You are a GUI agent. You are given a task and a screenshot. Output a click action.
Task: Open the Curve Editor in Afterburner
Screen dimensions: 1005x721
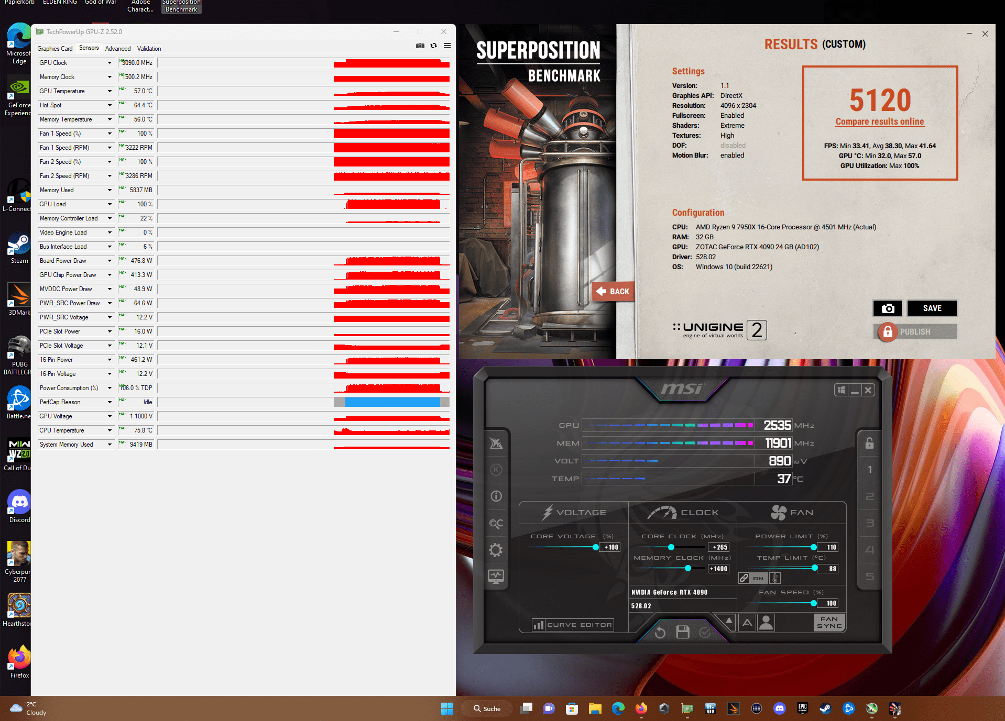(x=572, y=625)
